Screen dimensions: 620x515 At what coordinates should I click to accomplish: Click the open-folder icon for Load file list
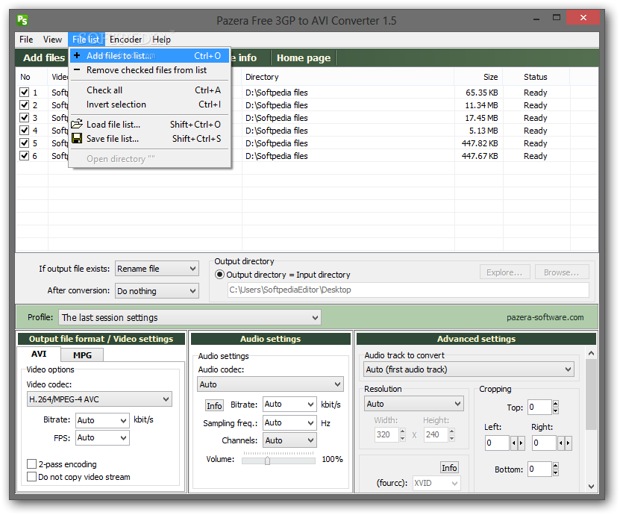77,124
